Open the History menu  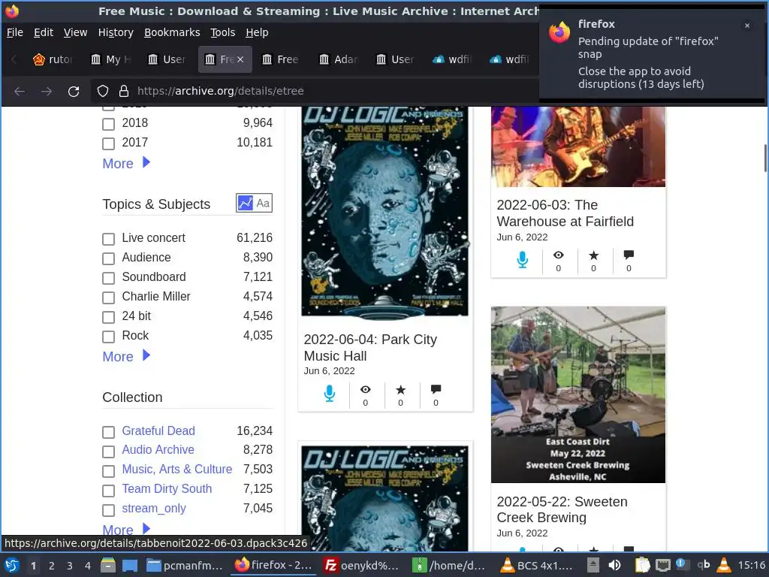(x=116, y=32)
